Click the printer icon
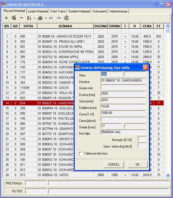This screenshot has width=173, height=198. 40,18
